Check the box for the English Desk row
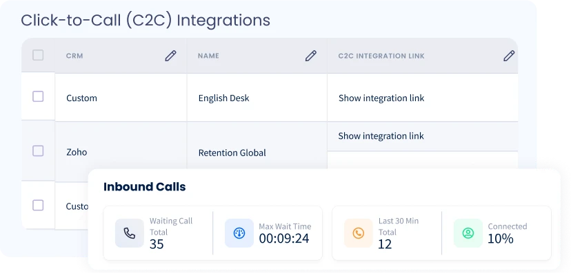571x273 pixels. pyautogui.click(x=38, y=96)
